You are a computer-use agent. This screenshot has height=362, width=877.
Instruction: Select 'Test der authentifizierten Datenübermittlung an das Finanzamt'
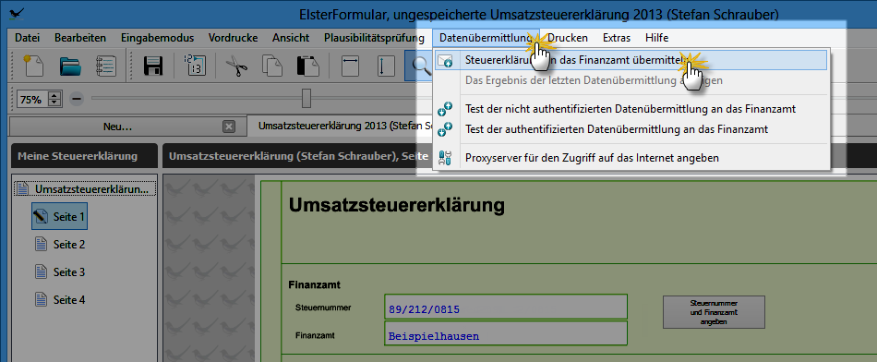[x=631, y=129]
